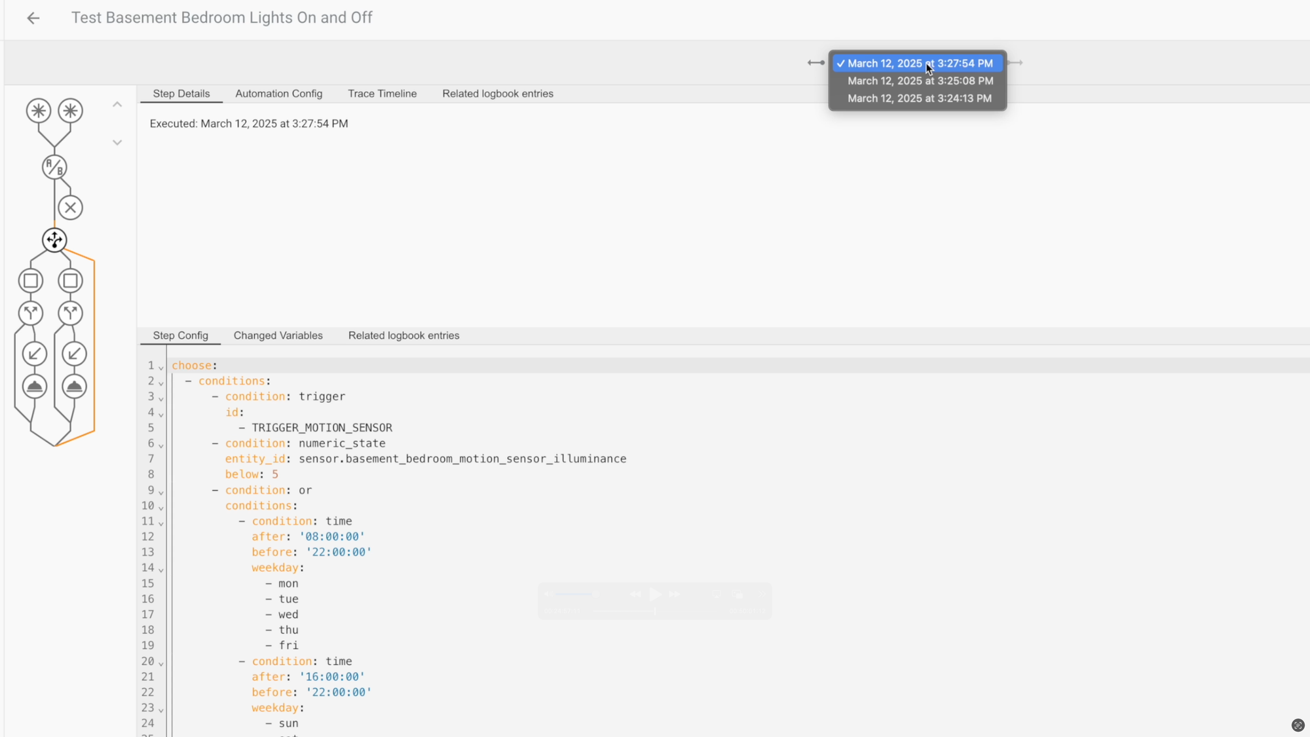
Task: Click the after '16:00:00' value
Action: tap(332, 677)
